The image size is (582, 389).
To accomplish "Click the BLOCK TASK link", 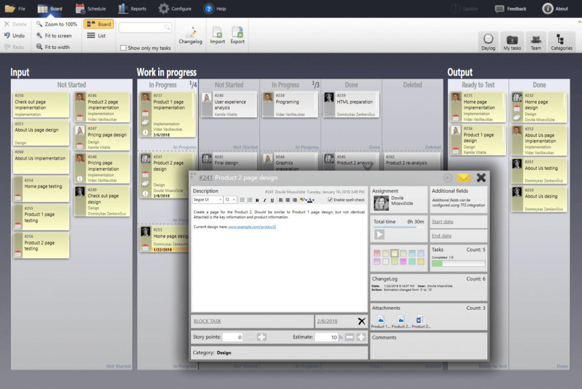I will (x=207, y=321).
